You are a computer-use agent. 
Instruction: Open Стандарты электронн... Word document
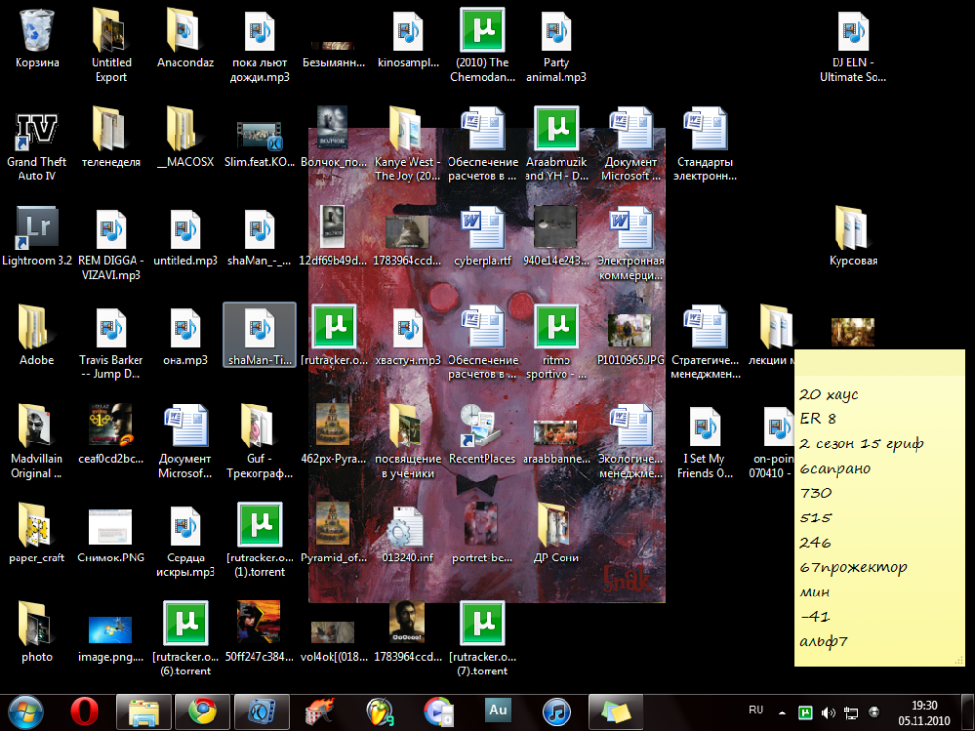[x=705, y=144]
